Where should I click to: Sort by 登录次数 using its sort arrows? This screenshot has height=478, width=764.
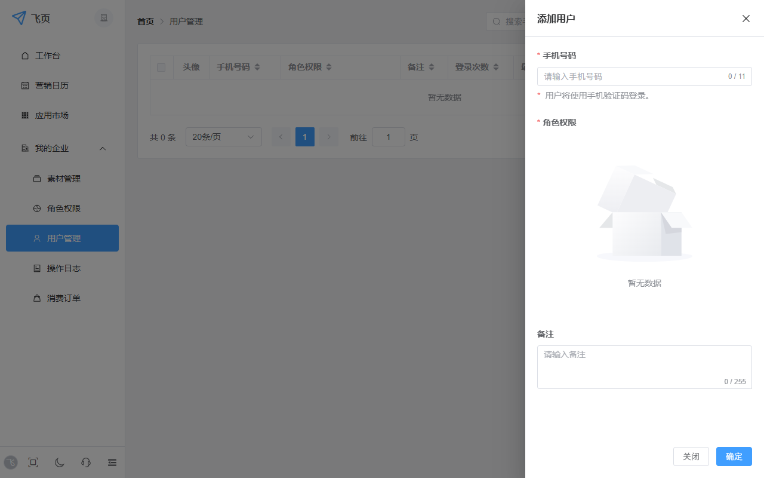tap(496, 67)
